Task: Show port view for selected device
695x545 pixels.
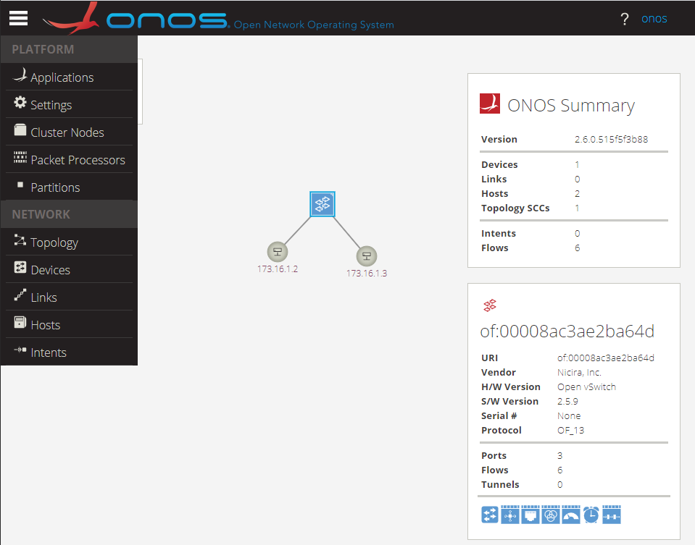Action: [530, 515]
